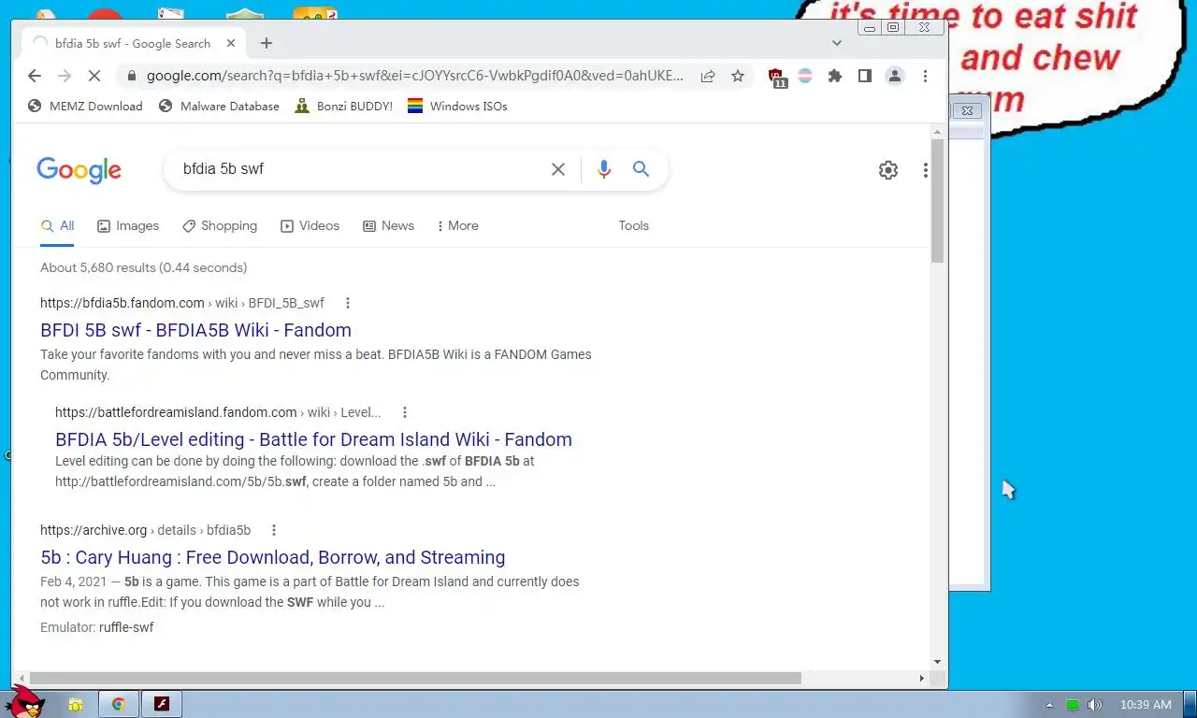Image resolution: width=1197 pixels, height=718 pixels.
Task: Open the uBlock Origin extension icon
Action: 777,78
